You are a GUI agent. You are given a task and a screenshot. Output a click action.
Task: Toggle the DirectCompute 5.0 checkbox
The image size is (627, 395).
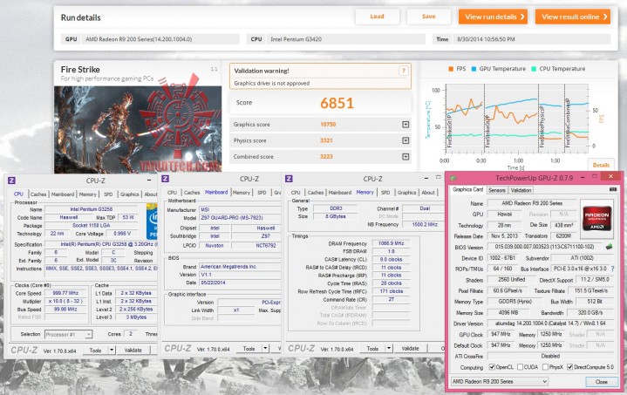570,367
